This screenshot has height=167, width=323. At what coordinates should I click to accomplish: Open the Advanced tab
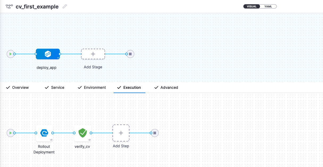[x=166, y=87]
